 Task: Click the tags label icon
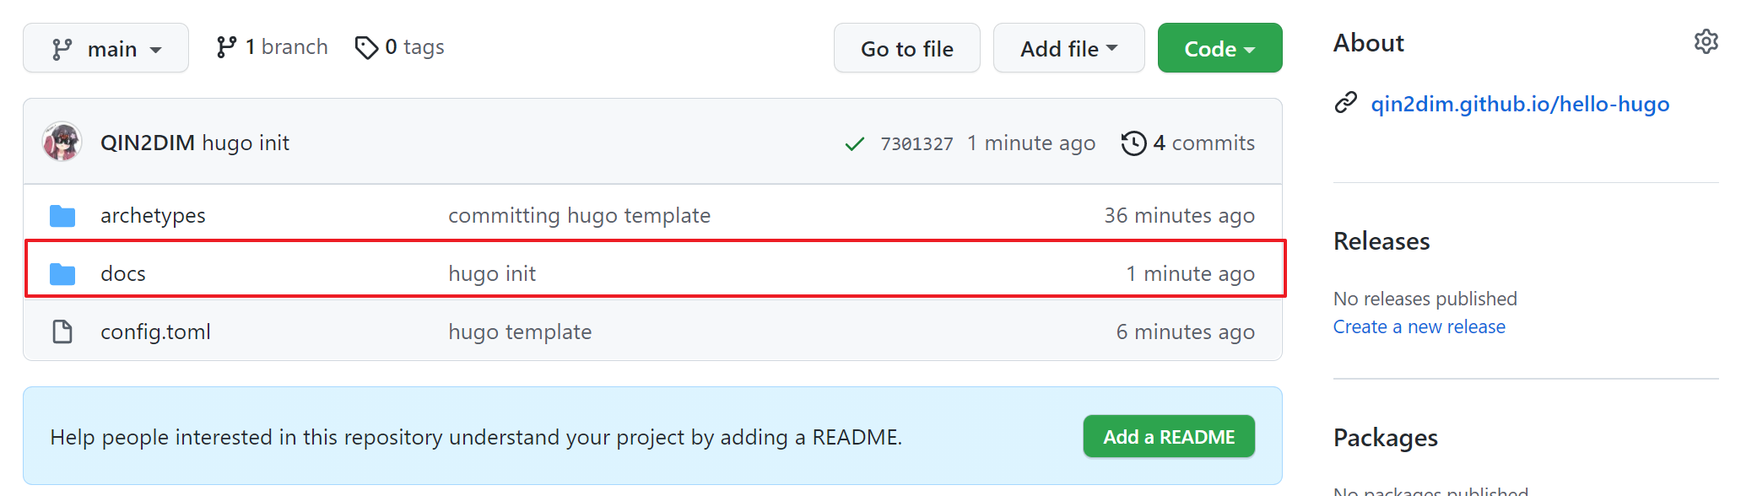366,47
